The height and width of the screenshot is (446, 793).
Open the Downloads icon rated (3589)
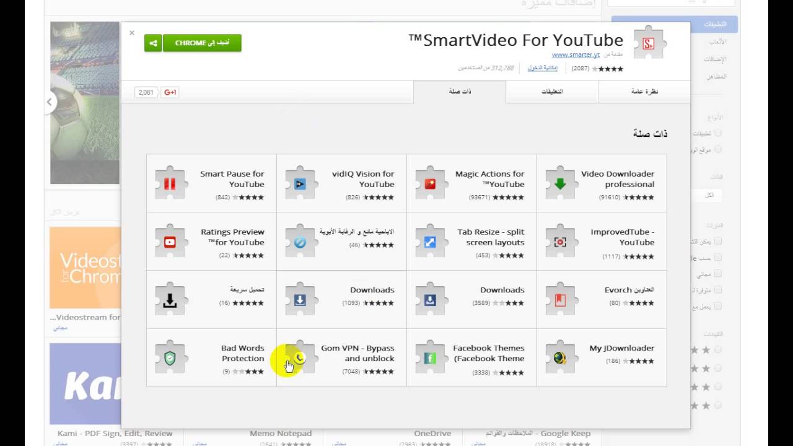click(430, 300)
